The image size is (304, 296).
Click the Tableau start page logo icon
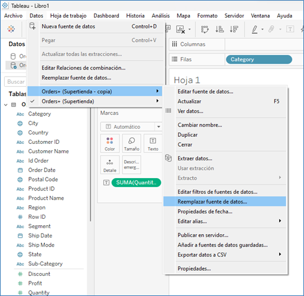(11, 29)
